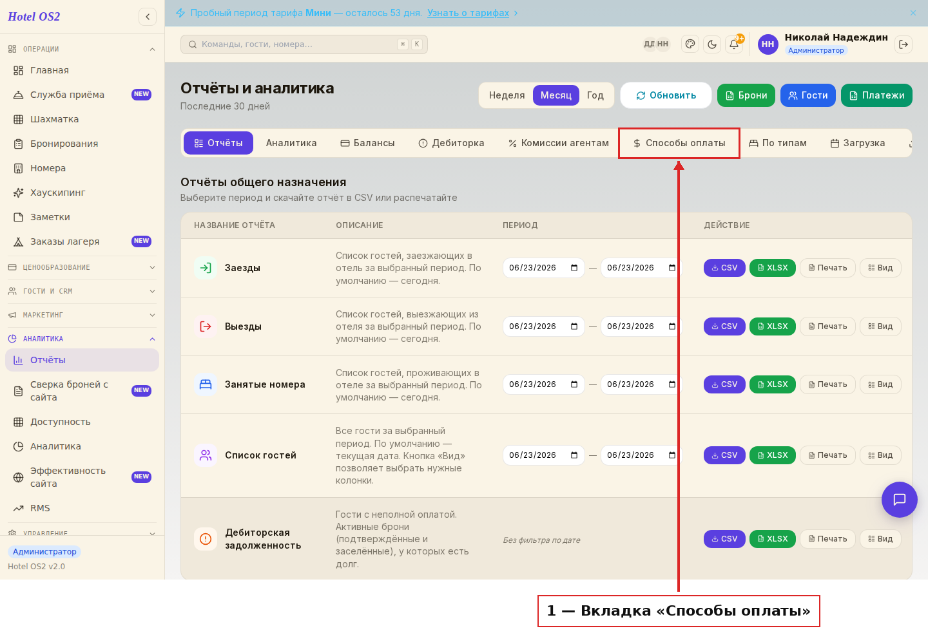Collapse the sidebar with the chevron button
928x642 pixels.
(148, 17)
